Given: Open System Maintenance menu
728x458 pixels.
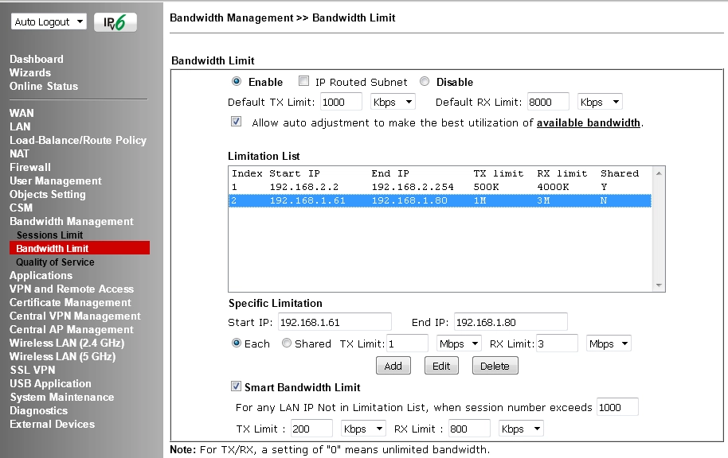Looking at the screenshot, I should 62,398.
